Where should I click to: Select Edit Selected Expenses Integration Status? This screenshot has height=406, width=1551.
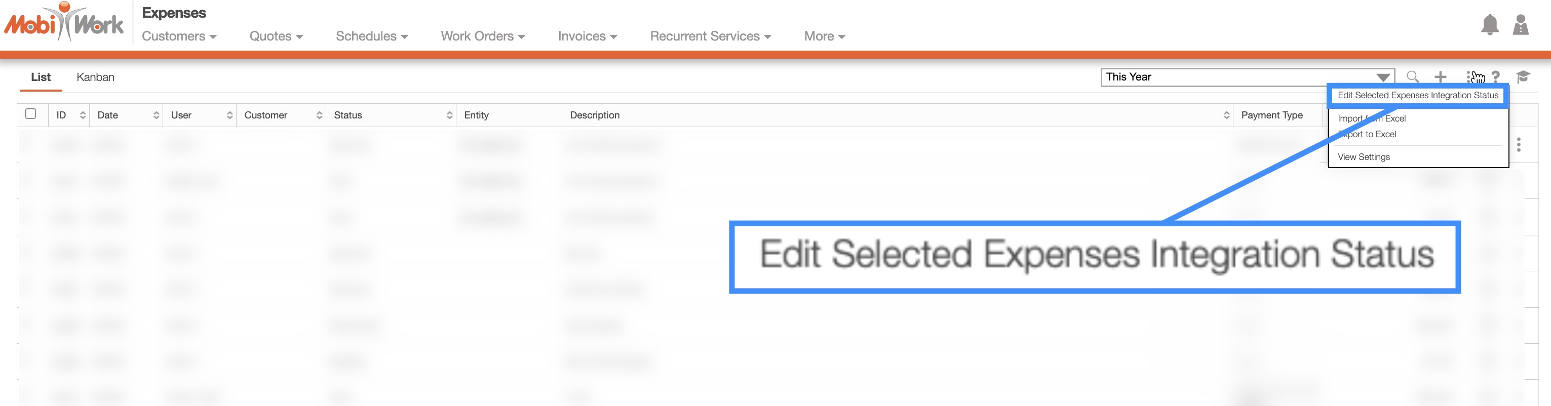(1417, 95)
